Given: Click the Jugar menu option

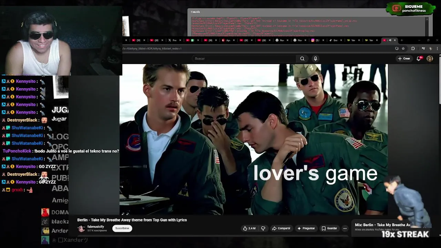Looking at the screenshot, I should [x=59, y=119].
